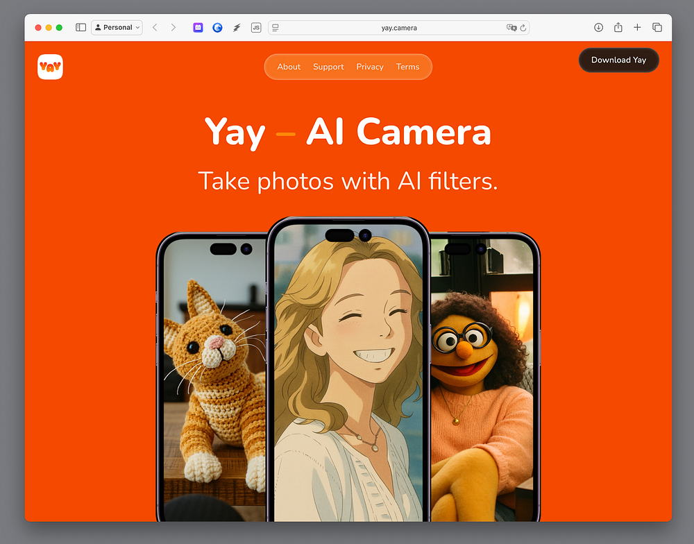694x544 pixels.
Task: Click the Download Yay button
Action: [x=619, y=60]
